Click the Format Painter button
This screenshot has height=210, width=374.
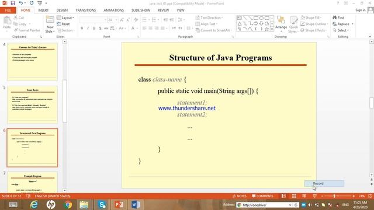tap(27, 30)
